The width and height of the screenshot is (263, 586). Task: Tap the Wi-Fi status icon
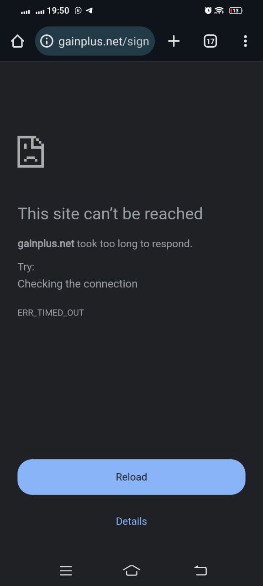[x=219, y=11]
